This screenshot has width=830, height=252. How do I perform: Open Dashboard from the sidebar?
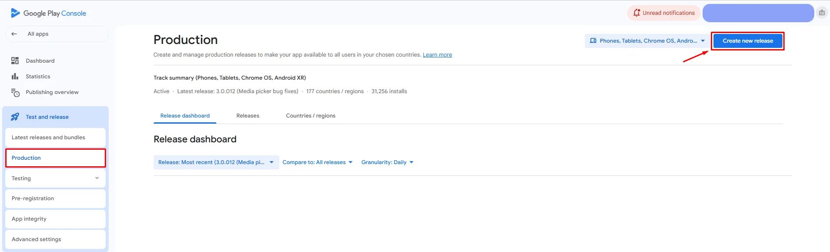point(40,61)
